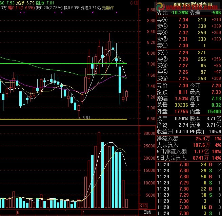This screenshot has width=222, height=216.
Task: Click the 买⑤ row at 7.25
Action: point(189,78)
